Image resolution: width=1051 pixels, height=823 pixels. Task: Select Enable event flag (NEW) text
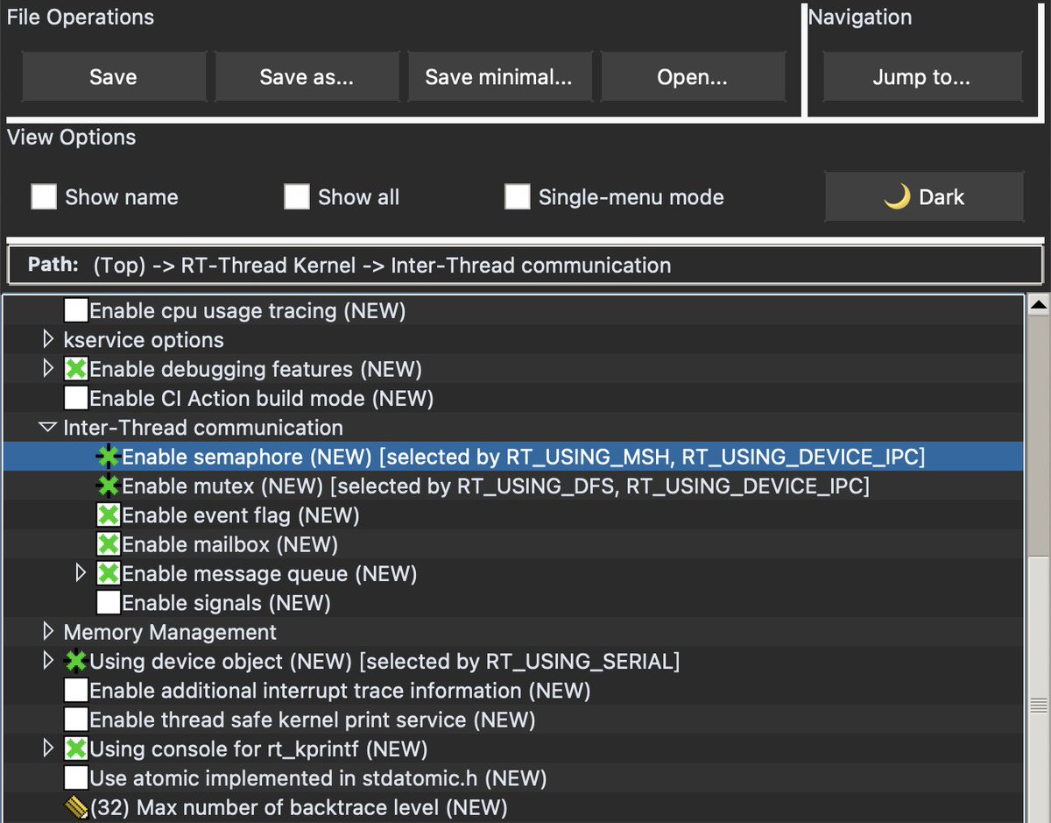click(241, 515)
